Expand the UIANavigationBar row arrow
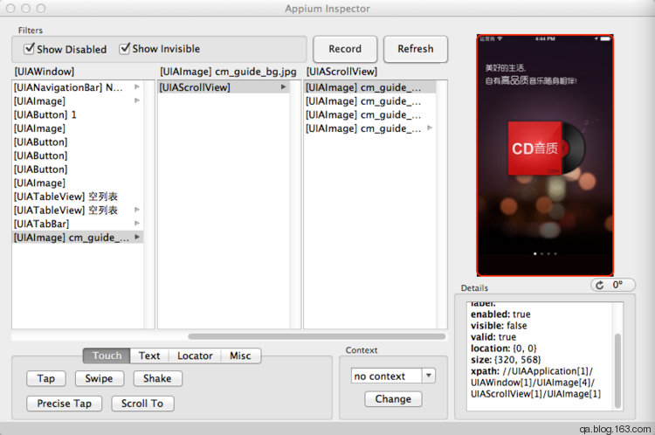Viewport: 655px width, 435px height. point(137,87)
